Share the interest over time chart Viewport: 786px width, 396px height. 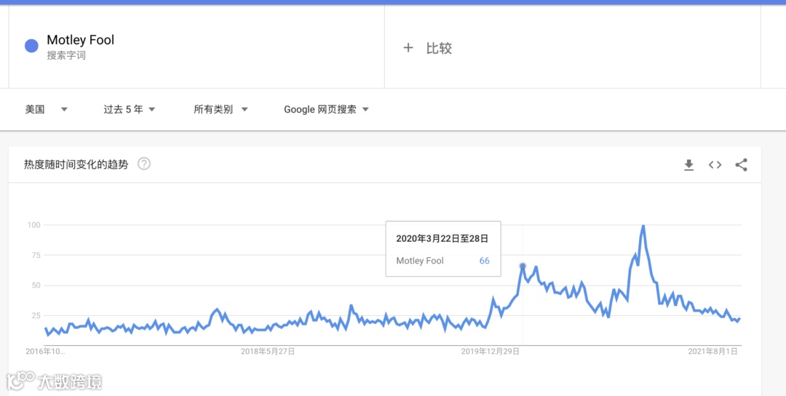[742, 165]
